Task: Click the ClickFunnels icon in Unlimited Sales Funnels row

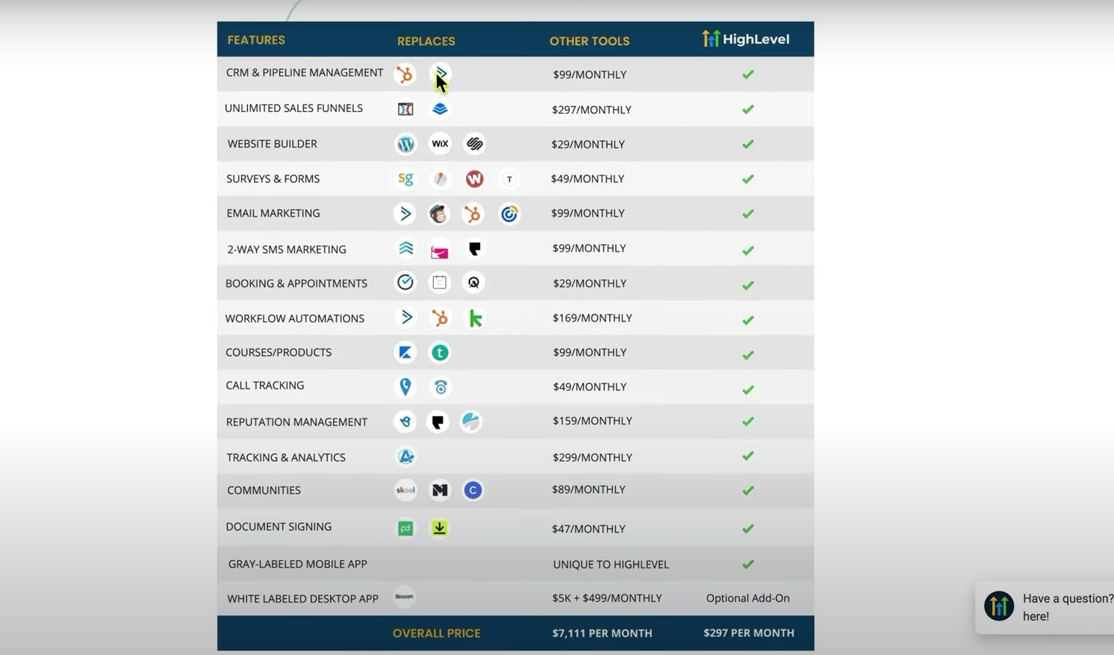Action: click(405, 109)
